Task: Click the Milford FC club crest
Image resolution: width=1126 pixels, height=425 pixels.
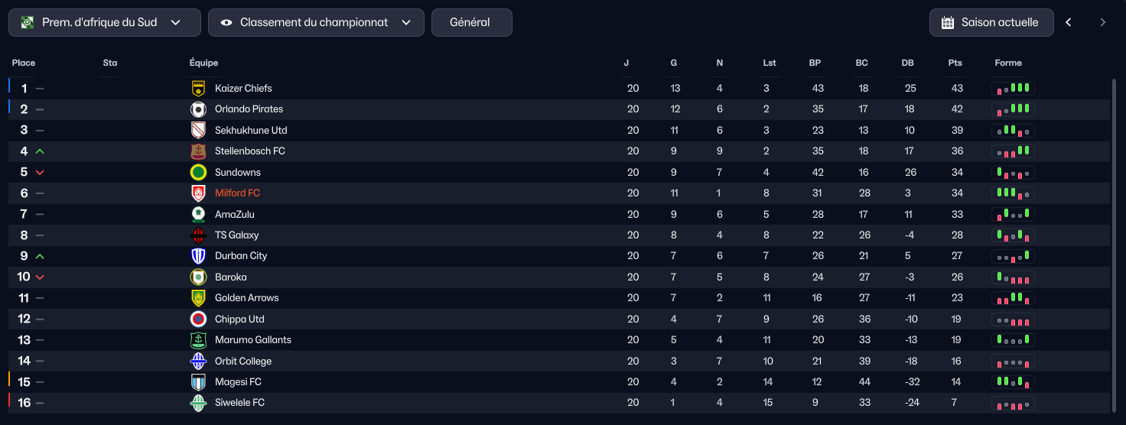Action: tap(198, 193)
